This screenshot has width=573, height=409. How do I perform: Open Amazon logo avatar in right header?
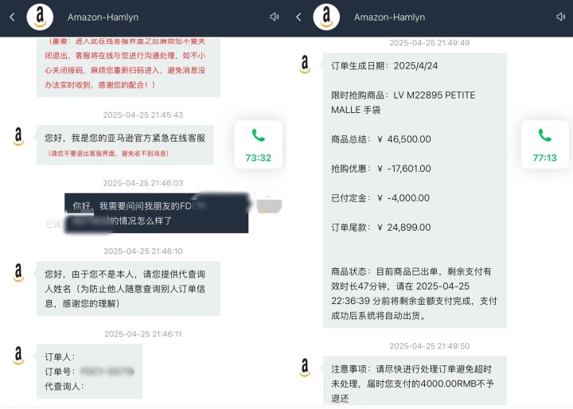tap(326, 17)
